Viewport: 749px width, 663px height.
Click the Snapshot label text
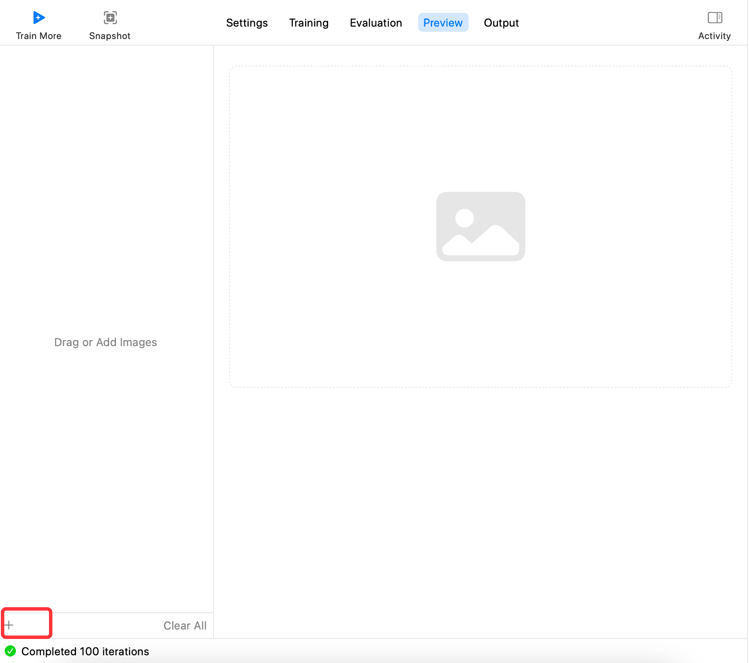(x=110, y=36)
